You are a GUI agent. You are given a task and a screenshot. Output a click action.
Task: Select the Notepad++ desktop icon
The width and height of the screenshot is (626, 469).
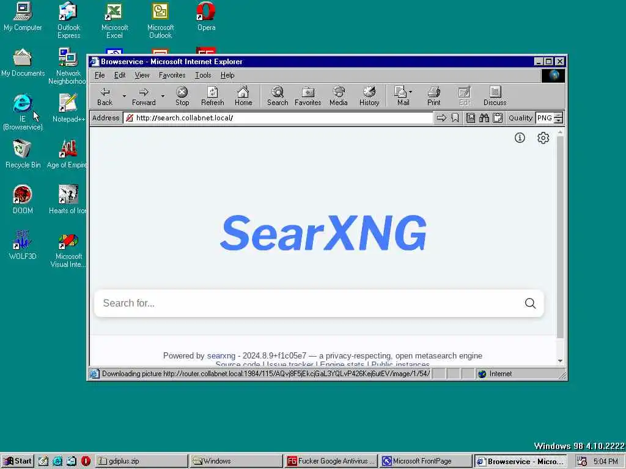coord(68,108)
